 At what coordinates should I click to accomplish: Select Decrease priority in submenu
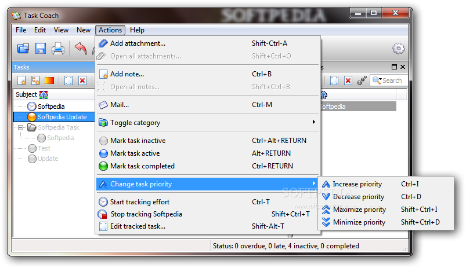coord(386,197)
